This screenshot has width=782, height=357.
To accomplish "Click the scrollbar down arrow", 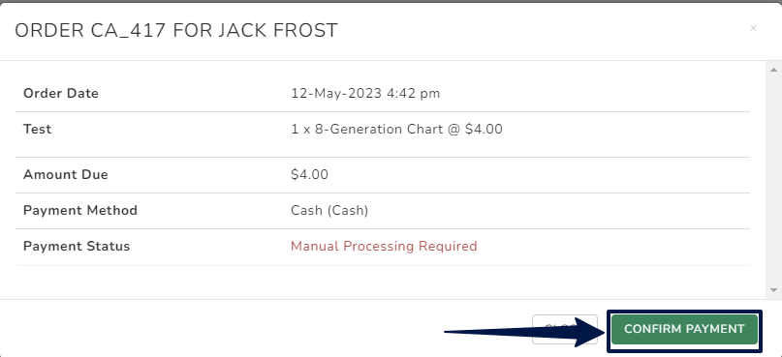I will click(x=773, y=290).
